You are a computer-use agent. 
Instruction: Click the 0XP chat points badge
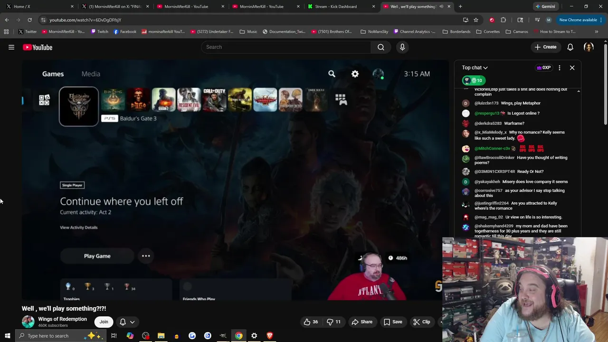click(x=543, y=68)
